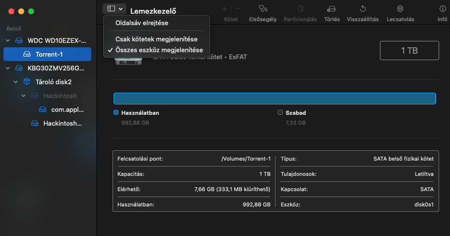
Task: Click the remove volume minus icon
Action: coord(237,9)
